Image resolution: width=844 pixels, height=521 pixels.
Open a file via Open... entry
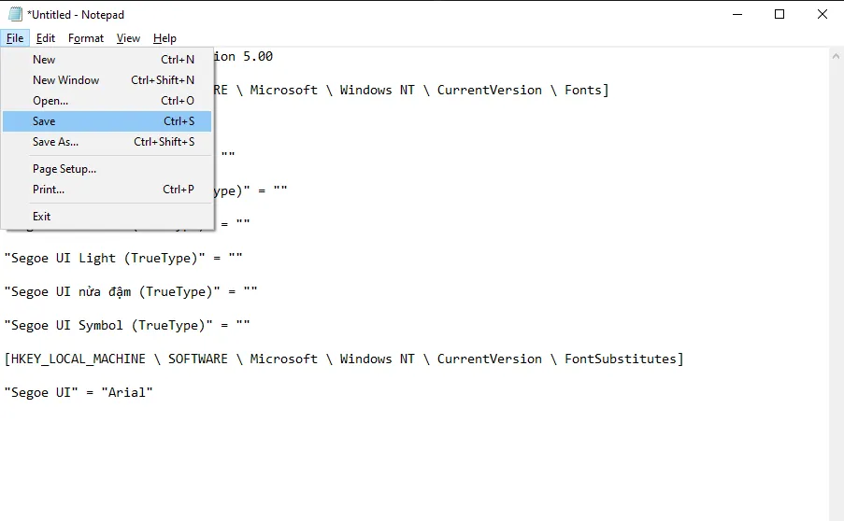coord(50,101)
